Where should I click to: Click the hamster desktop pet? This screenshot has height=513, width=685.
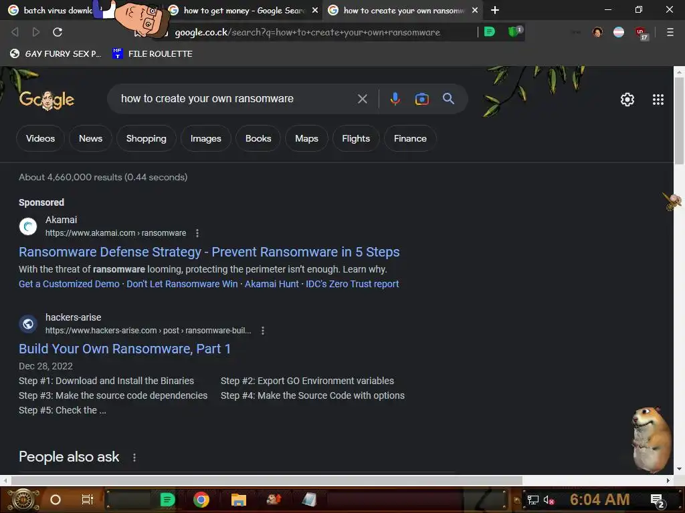[652, 440]
